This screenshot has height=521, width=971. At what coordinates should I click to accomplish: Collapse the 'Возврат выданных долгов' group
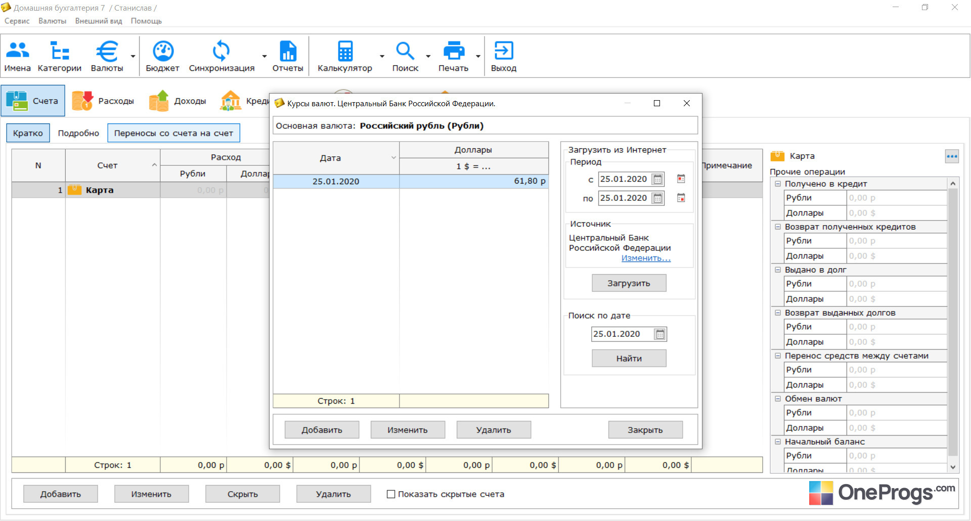778,313
